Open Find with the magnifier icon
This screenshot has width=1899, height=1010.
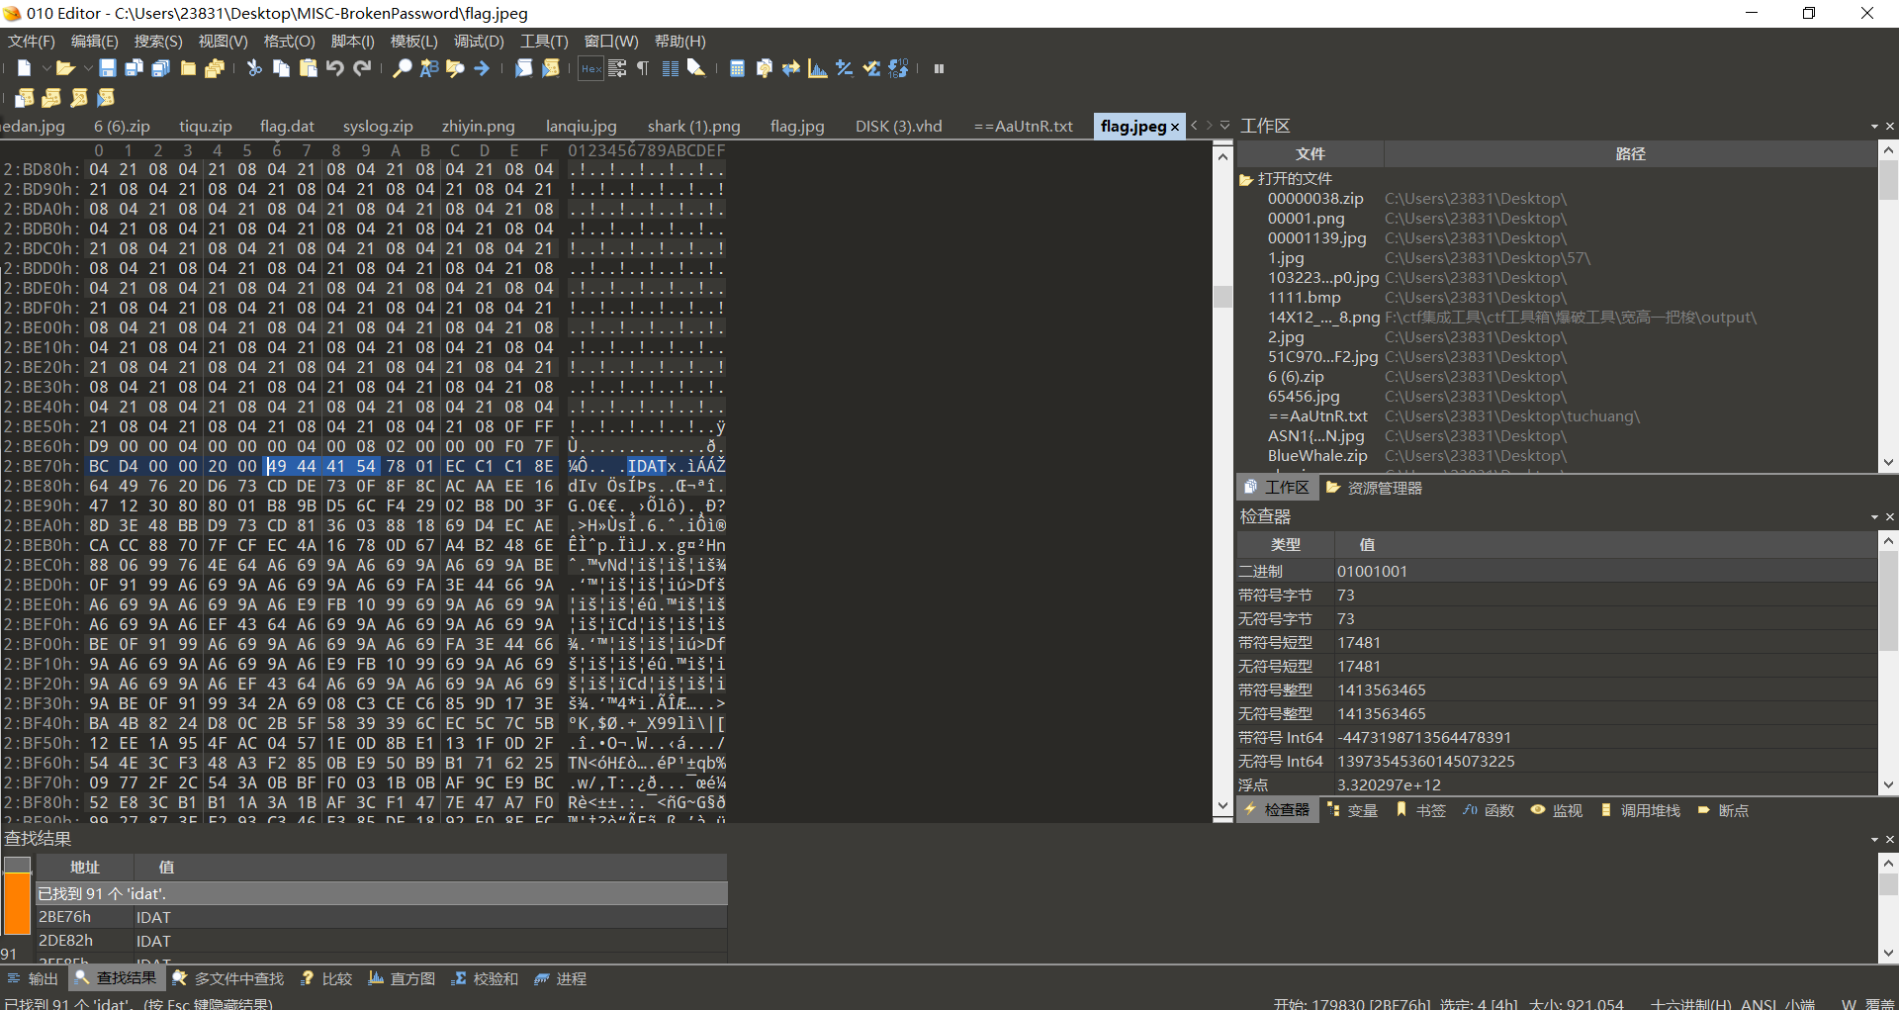click(403, 68)
